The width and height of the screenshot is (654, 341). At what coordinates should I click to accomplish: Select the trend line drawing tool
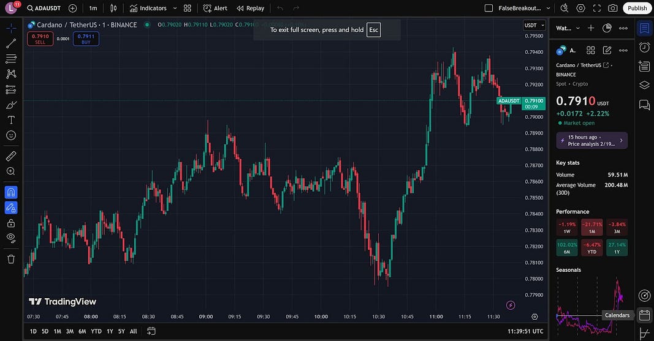11,43
